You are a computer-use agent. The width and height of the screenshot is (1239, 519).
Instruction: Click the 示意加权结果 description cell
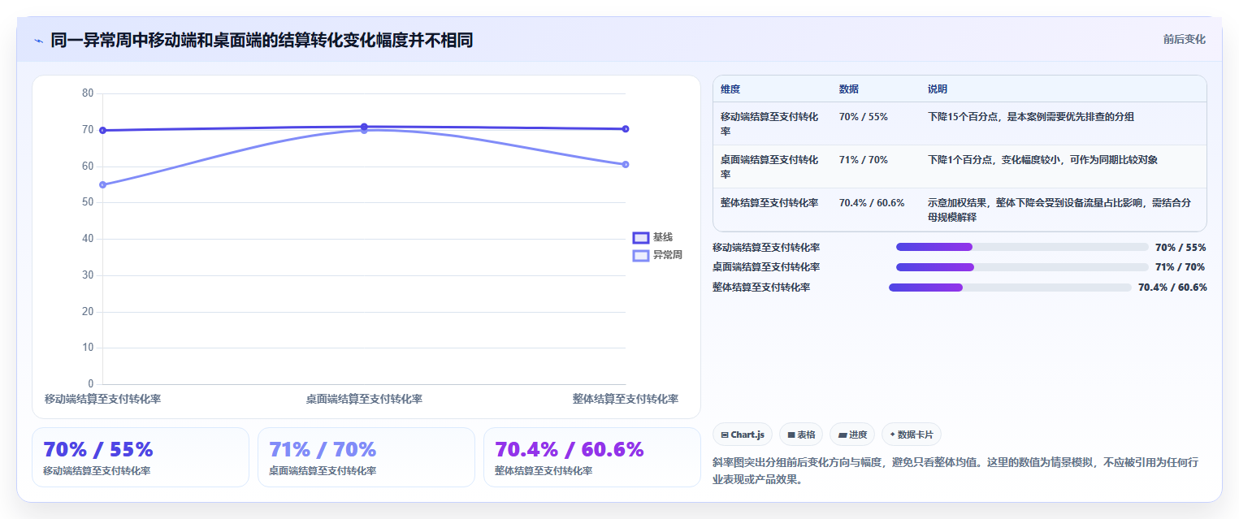[1064, 210]
